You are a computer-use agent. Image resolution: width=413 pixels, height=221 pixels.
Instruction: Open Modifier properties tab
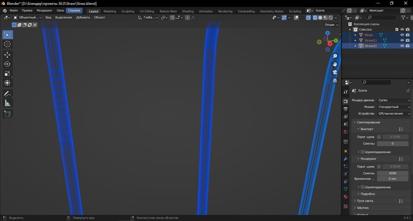point(346,159)
